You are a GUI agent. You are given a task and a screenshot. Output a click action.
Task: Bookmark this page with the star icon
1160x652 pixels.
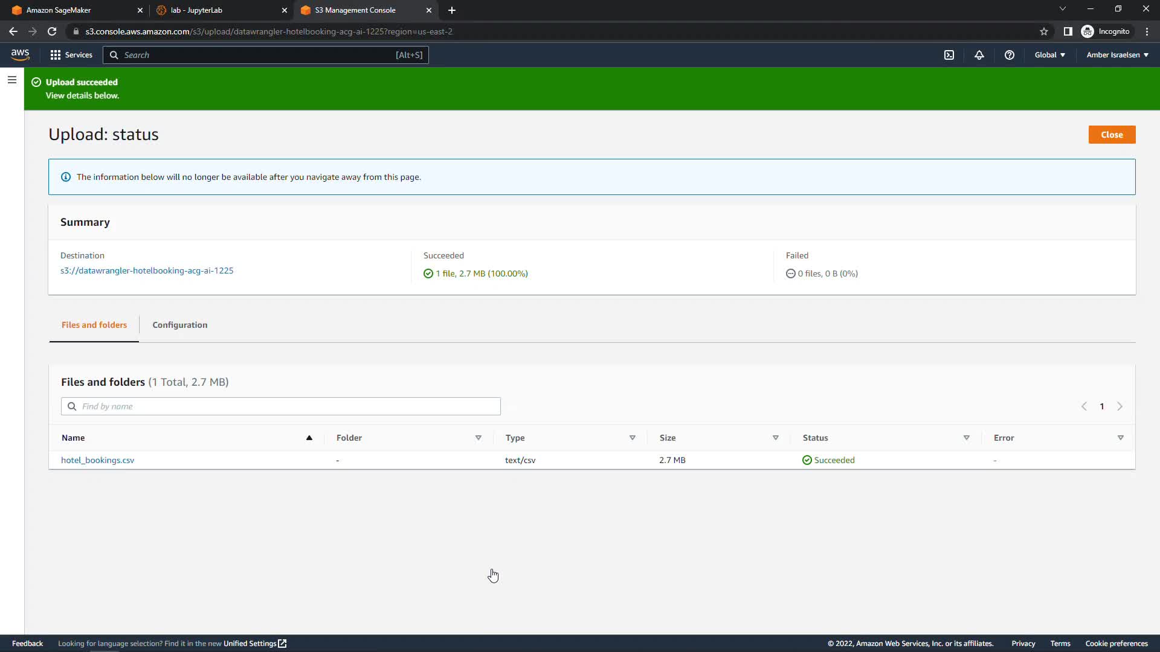click(x=1043, y=31)
